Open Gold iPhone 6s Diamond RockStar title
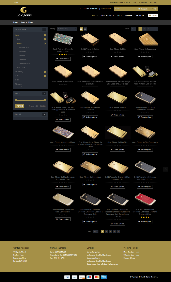 click(x=90, y=109)
